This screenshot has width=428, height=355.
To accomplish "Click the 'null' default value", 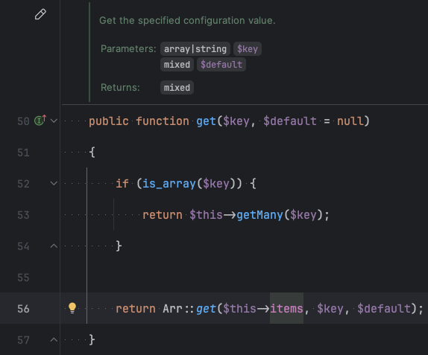I will coord(350,121).
